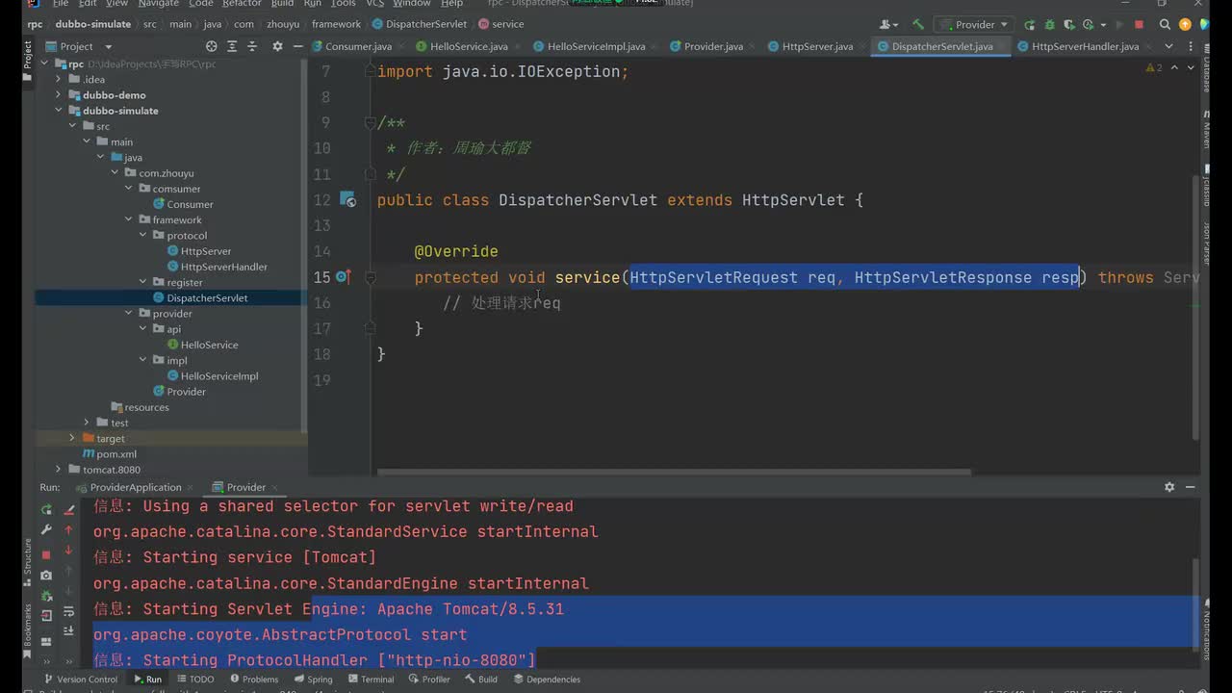Collapse the framework package
Viewport: 1232px width, 693px height.
coord(128,219)
